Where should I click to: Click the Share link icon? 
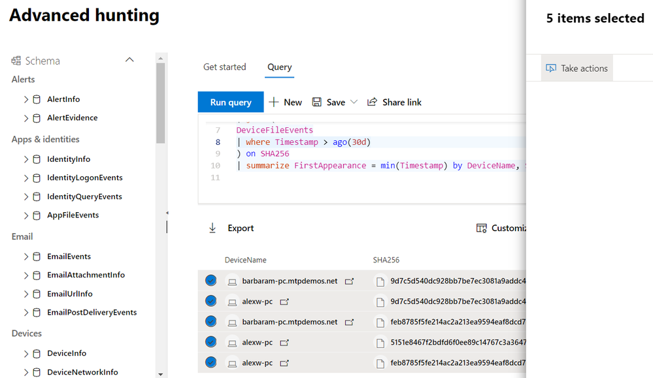pos(372,102)
